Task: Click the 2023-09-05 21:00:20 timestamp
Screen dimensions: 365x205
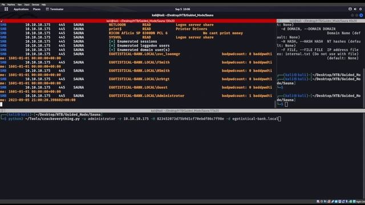Action: coord(42,100)
